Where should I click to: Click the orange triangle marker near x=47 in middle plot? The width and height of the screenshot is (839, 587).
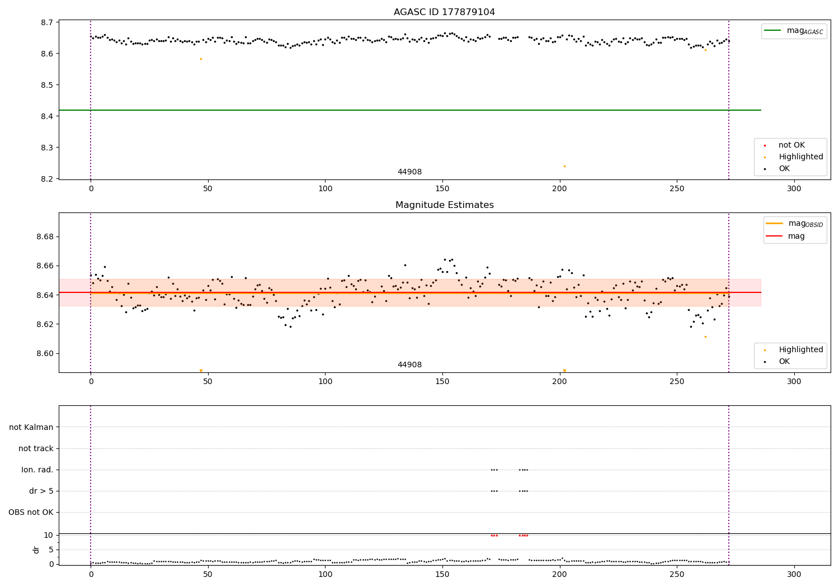click(x=201, y=371)
